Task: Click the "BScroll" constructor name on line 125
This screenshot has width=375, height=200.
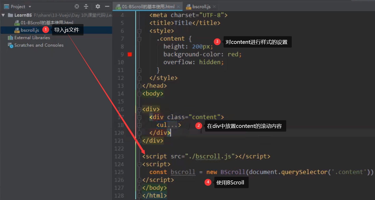Action: (x=233, y=172)
